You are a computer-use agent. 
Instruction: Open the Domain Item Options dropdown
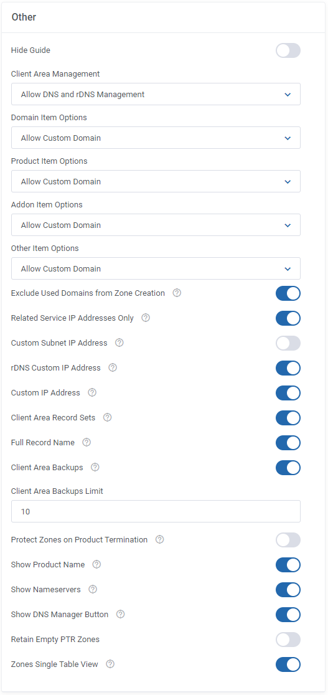tap(156, 138)
